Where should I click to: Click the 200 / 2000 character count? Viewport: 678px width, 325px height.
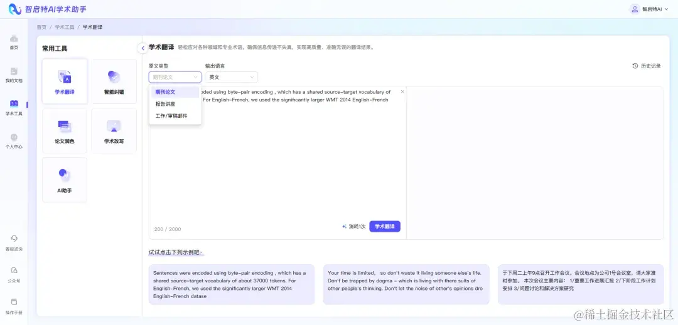(168, 229)
